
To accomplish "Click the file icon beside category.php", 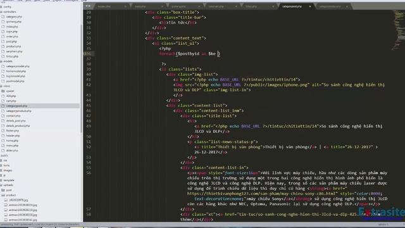I will click(x=3, y=16).
